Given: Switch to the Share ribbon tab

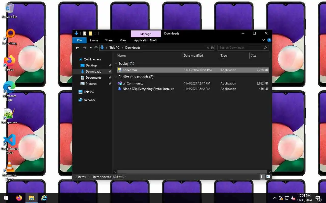Looking at the screenshot, I should tap(109, 40).
